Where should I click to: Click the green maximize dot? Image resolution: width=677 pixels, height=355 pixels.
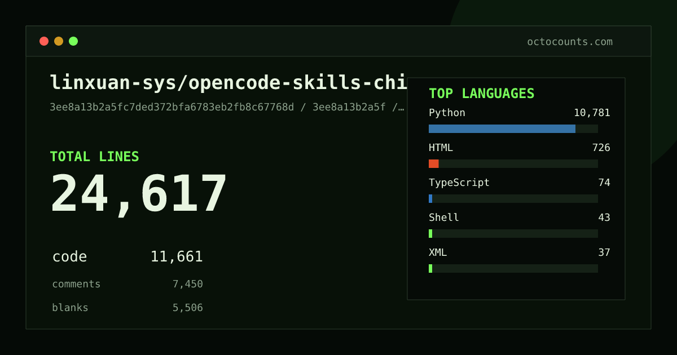point(73,41)
